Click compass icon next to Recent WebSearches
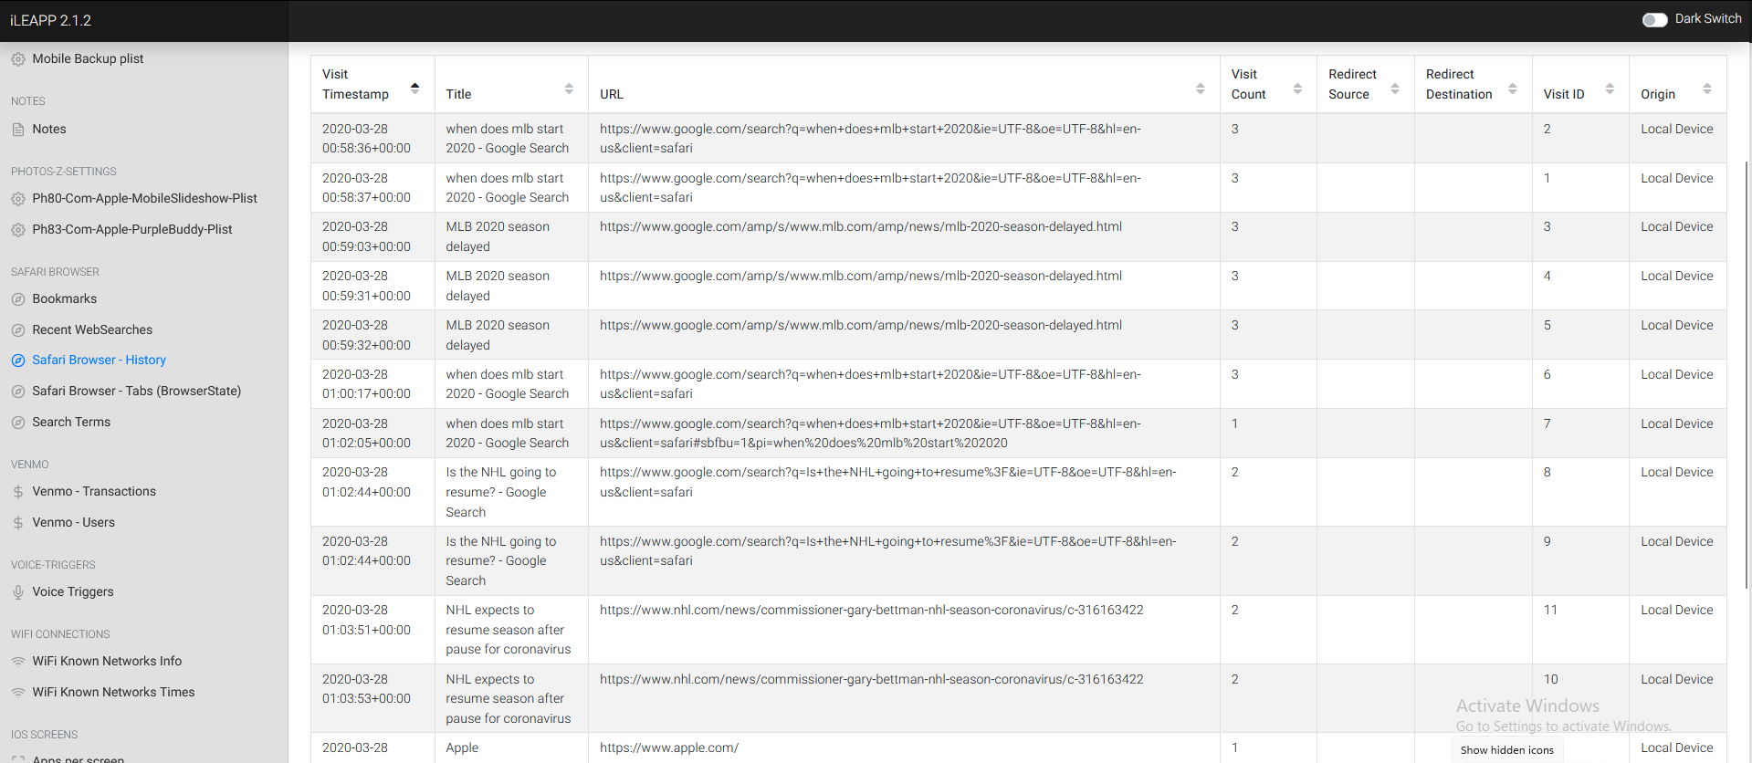The width and height of the screenshot is (1752, 763). 18,330
